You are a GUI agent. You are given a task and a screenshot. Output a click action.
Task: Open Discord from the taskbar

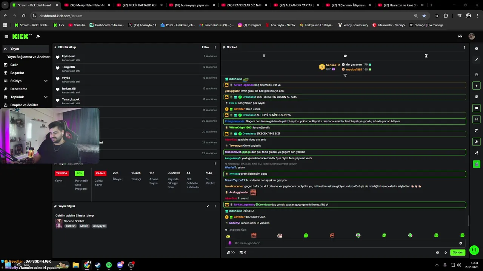pyautogui.click(x=120, y=265)
